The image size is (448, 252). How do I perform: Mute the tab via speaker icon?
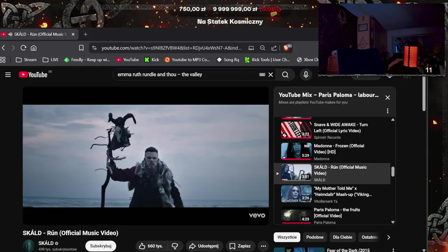10,34
